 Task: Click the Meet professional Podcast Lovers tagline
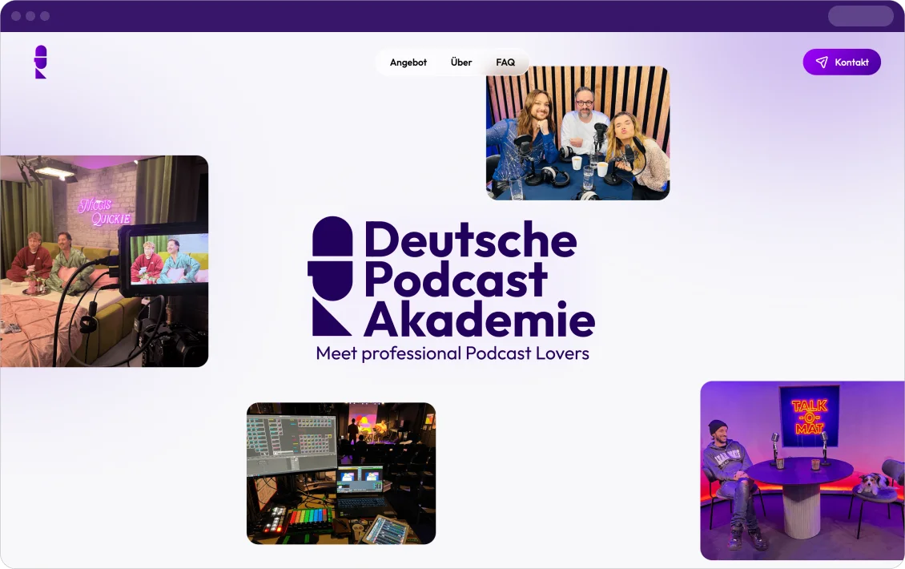(x=452, y=353)
